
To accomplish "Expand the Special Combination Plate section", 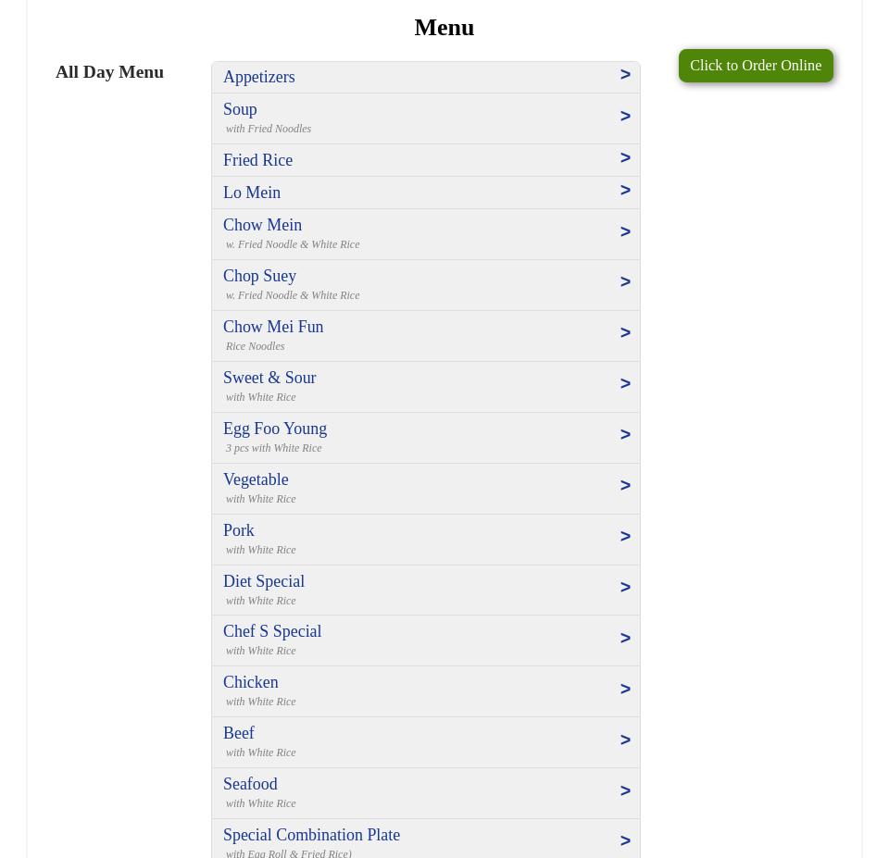I will pos(311,835).
